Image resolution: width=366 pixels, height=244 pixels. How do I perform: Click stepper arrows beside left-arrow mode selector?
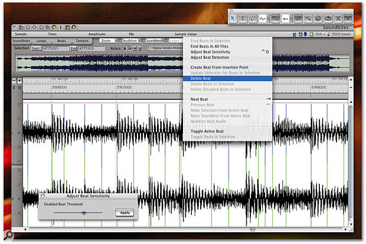(x=291, y=18)
